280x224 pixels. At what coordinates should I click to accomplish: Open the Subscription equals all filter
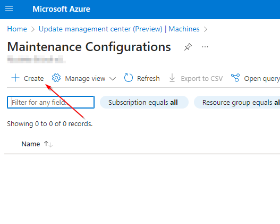(144, 102)
